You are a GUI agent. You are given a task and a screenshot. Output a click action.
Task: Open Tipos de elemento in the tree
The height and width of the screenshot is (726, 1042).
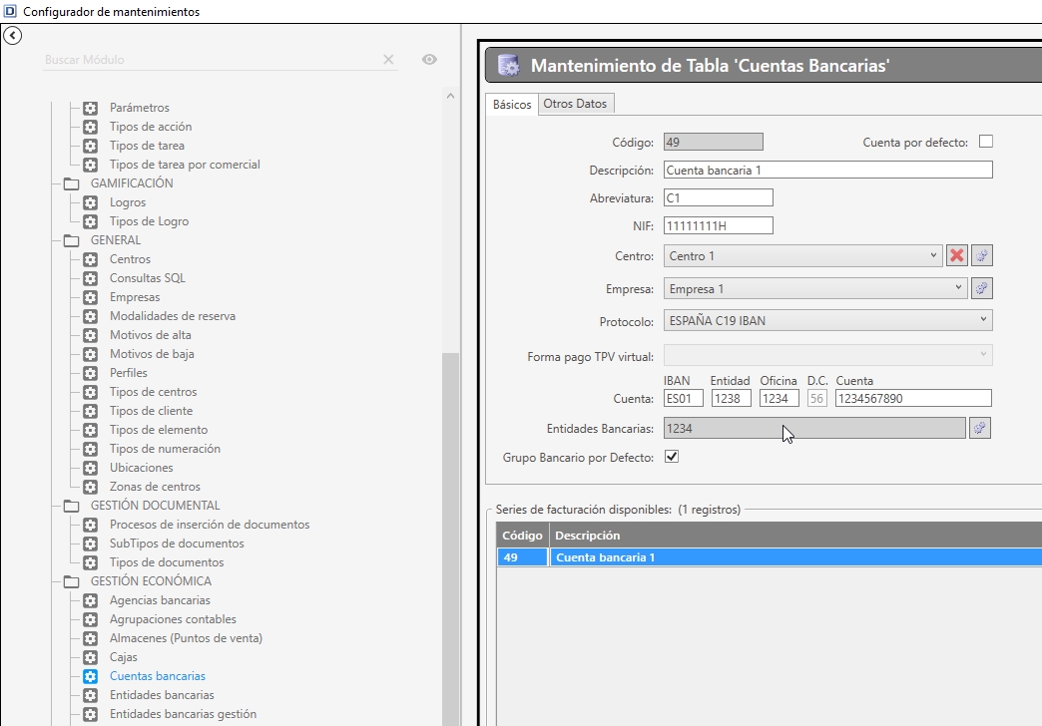click(x=159, y=430)
